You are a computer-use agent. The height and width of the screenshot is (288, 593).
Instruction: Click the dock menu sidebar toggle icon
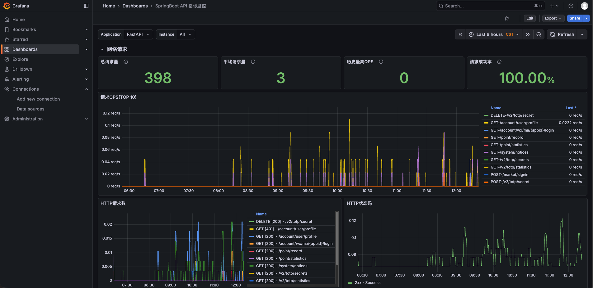tap(86, 6)
